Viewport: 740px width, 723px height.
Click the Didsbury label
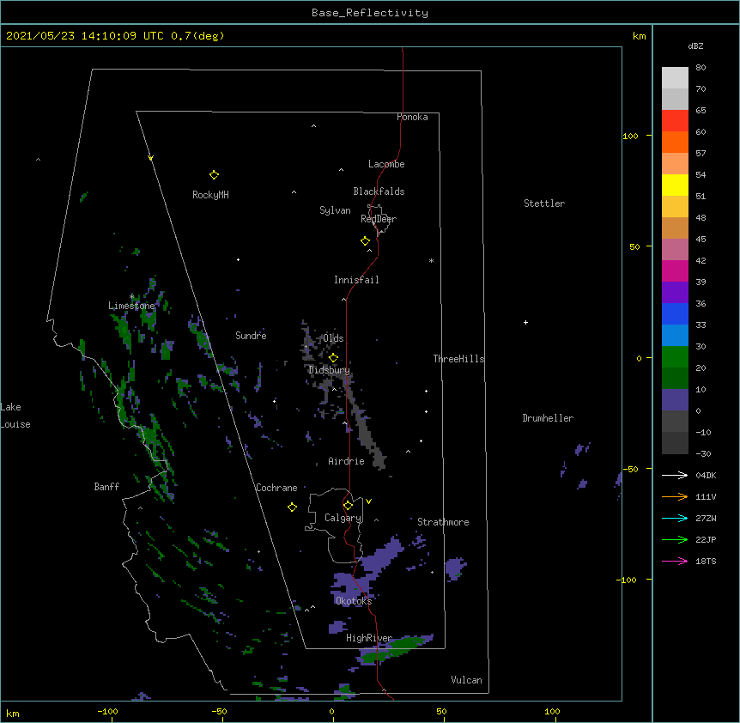click(x=329, y=370)
